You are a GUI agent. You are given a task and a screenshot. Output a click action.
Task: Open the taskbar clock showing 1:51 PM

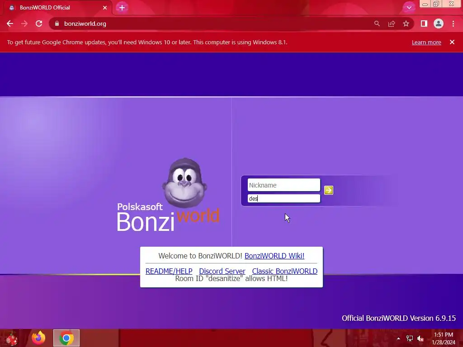click(x=444, y=338)
